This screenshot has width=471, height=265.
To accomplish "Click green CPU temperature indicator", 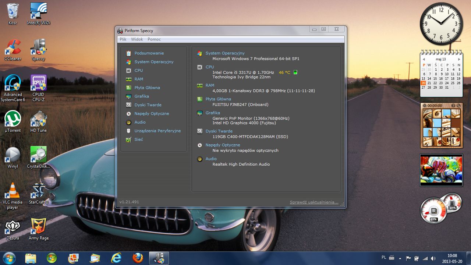I will tap(295, 72).
